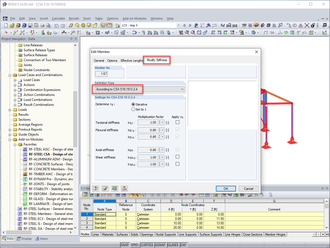Open the New Model icon on the toolbar
The image size is (330, 248).
point(6,25)
